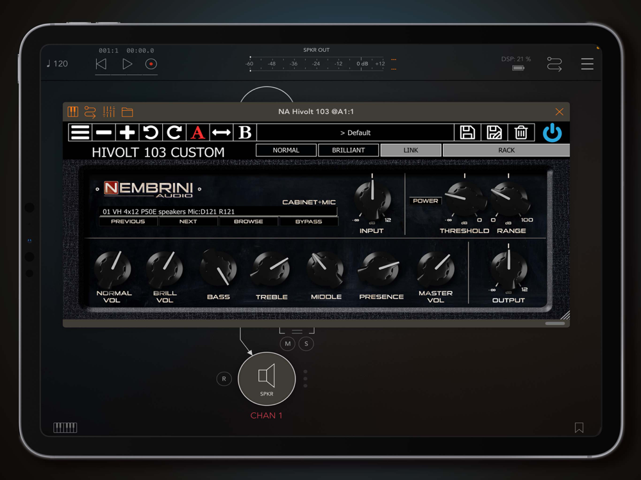Solo channel with the S button

306,344
